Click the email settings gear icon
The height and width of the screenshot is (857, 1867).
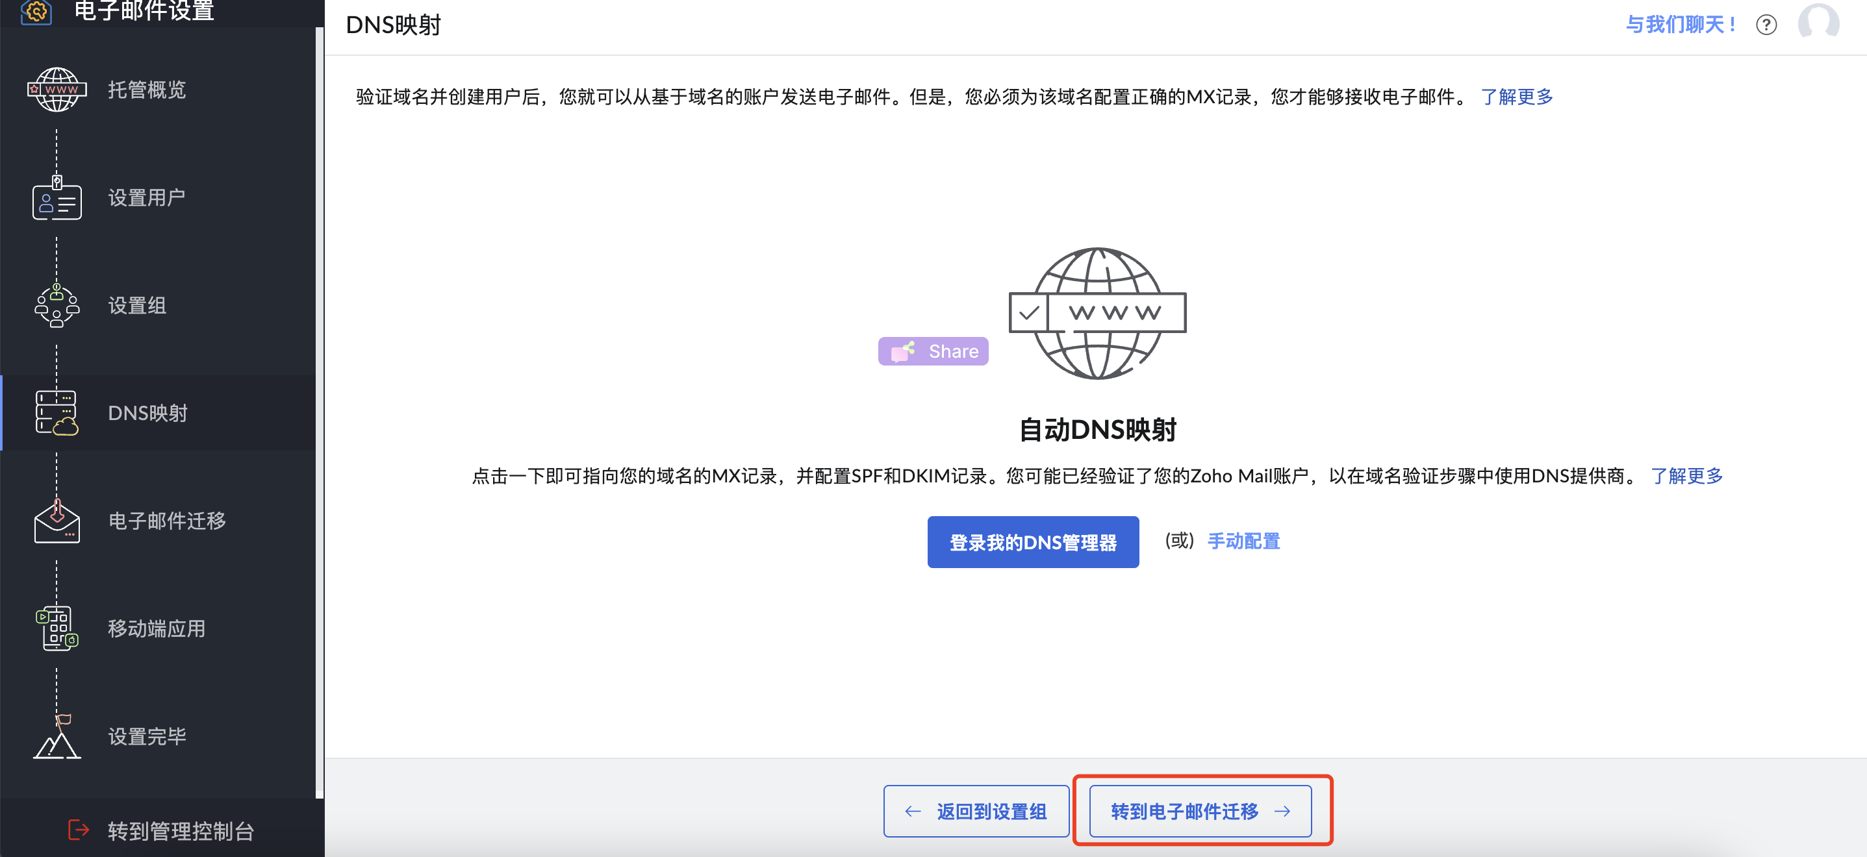[x=36, y=11]
